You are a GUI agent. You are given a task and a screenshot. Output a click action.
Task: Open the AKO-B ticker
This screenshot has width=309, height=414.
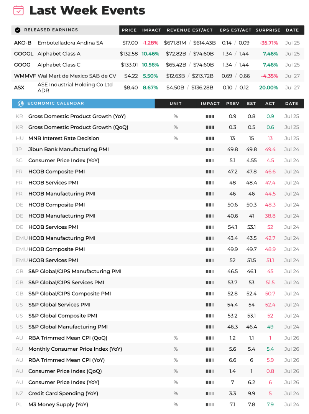[23, 43]
